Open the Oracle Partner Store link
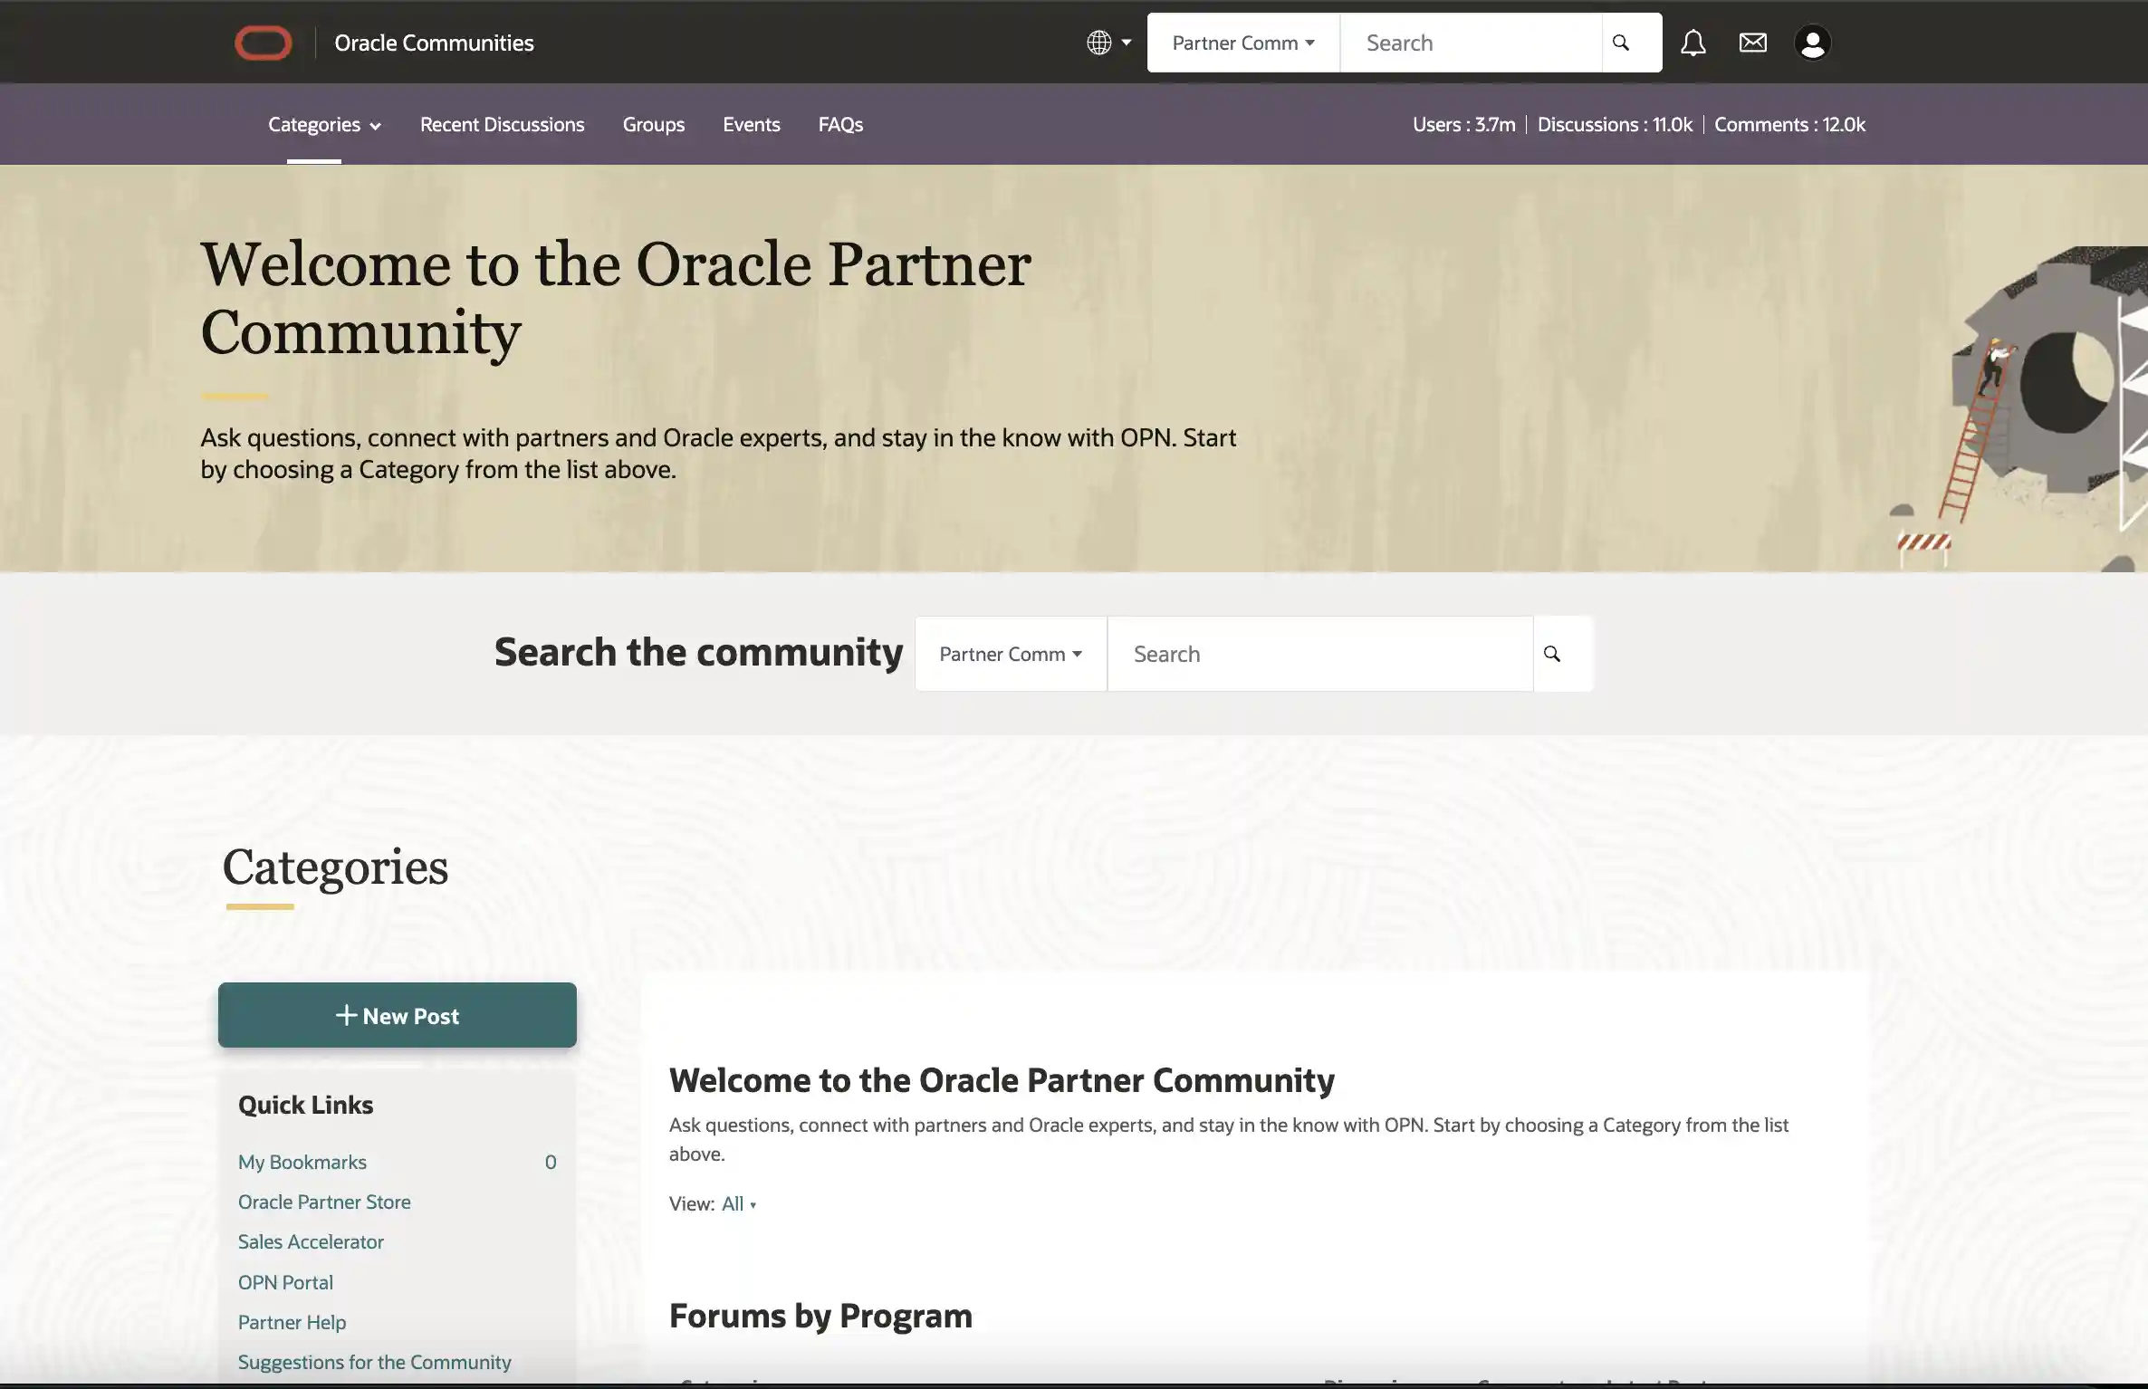The height and width of the screenshot is (1389, 2148). pyautogui.click(x=324, y=1201)
